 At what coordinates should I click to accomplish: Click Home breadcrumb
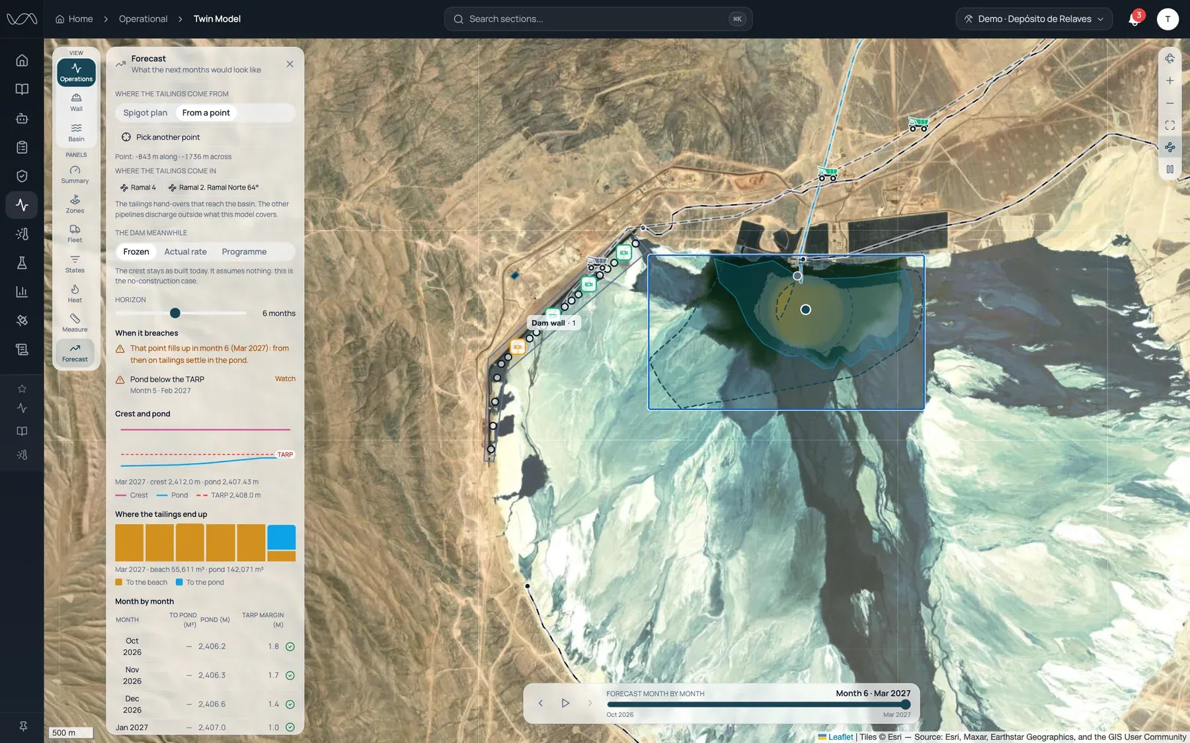pos(74,19)
